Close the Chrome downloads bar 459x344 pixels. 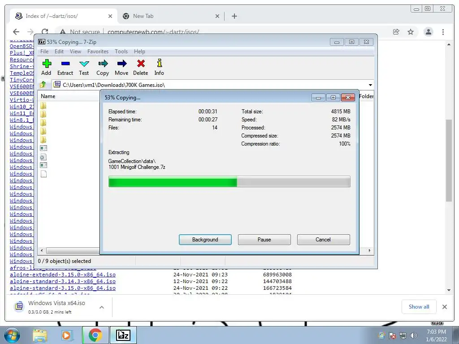tap(445, 307)
